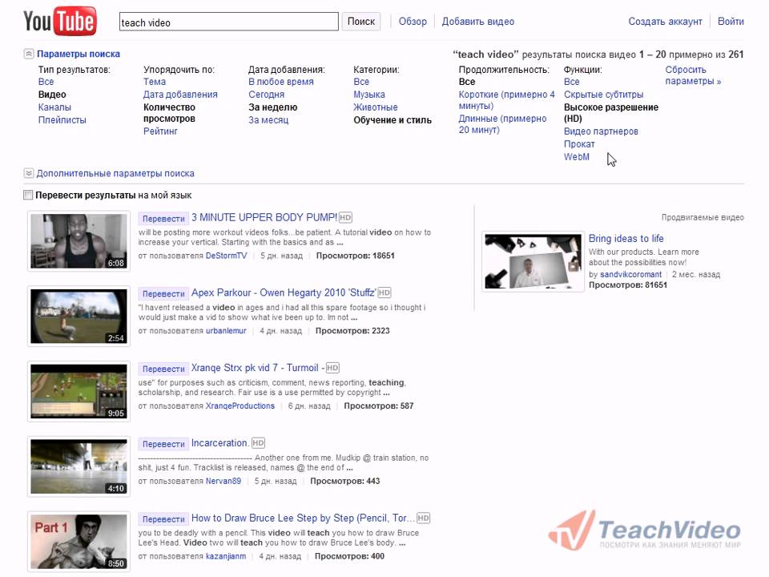The width and height of the screenshot is (769, 577).
Task: Click the HD badge next to Xranqe Strx title
Action: [332, 368]
